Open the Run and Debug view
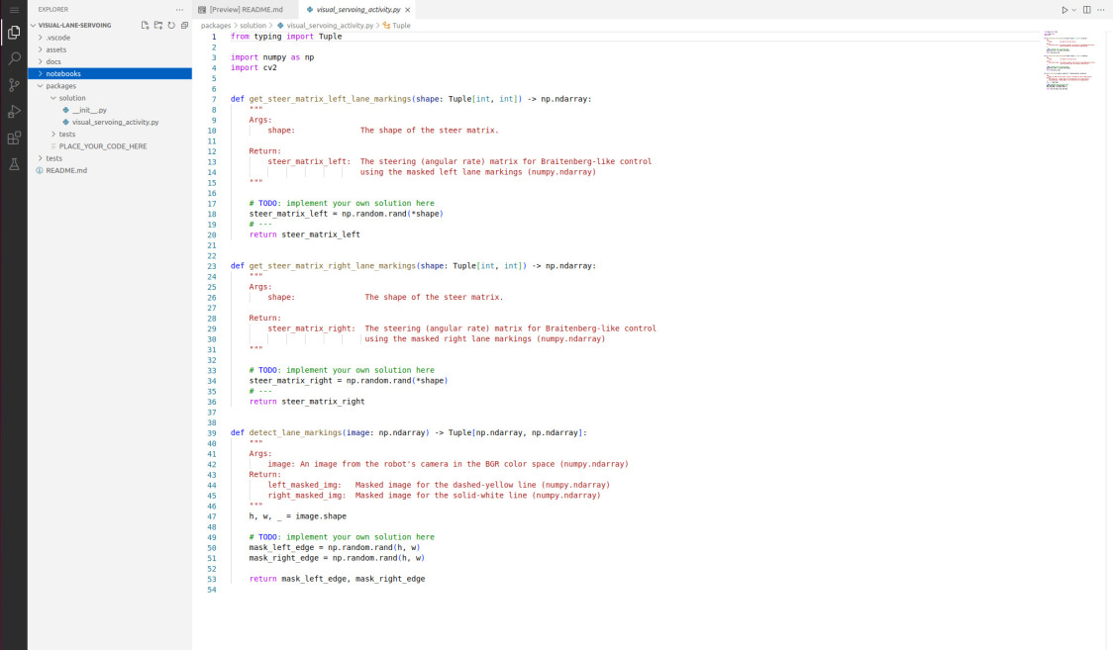This screenshot has height=650, width=1113. point(14,112)
